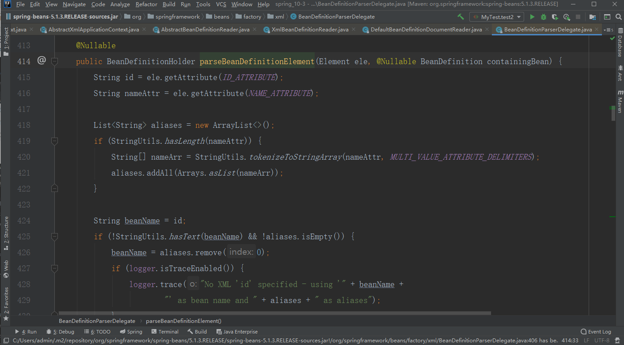This screenshot has width=624, height=345.
Task: Click the gray Stop square icon
Action: click(578, 17)
